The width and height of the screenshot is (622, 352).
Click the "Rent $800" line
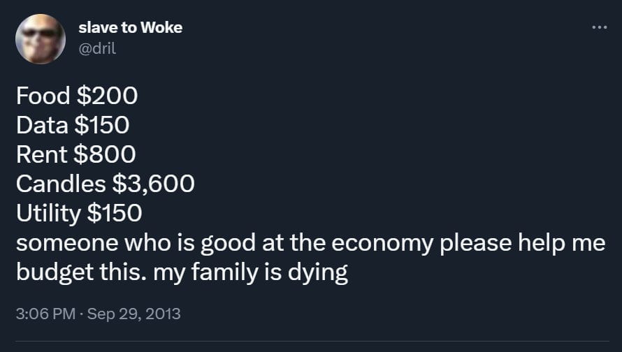point(75,154)
